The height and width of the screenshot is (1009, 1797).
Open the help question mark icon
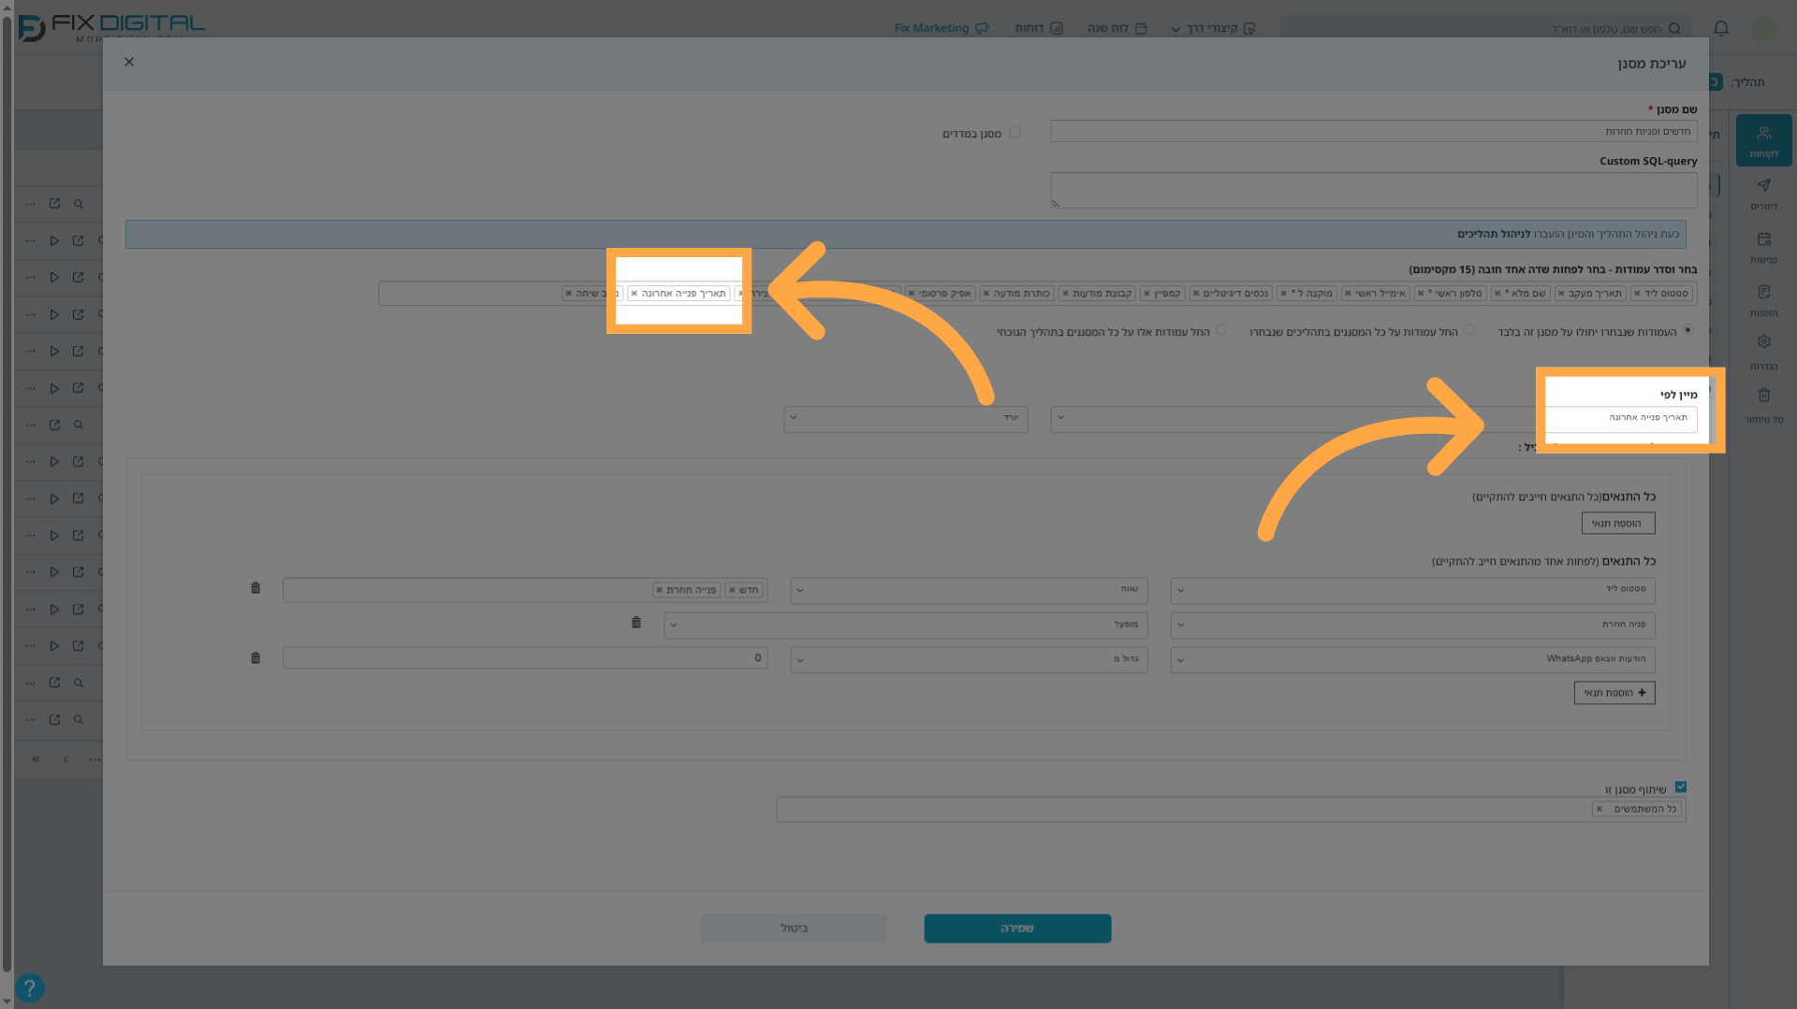pyautogui.click(x=30, y=987)
